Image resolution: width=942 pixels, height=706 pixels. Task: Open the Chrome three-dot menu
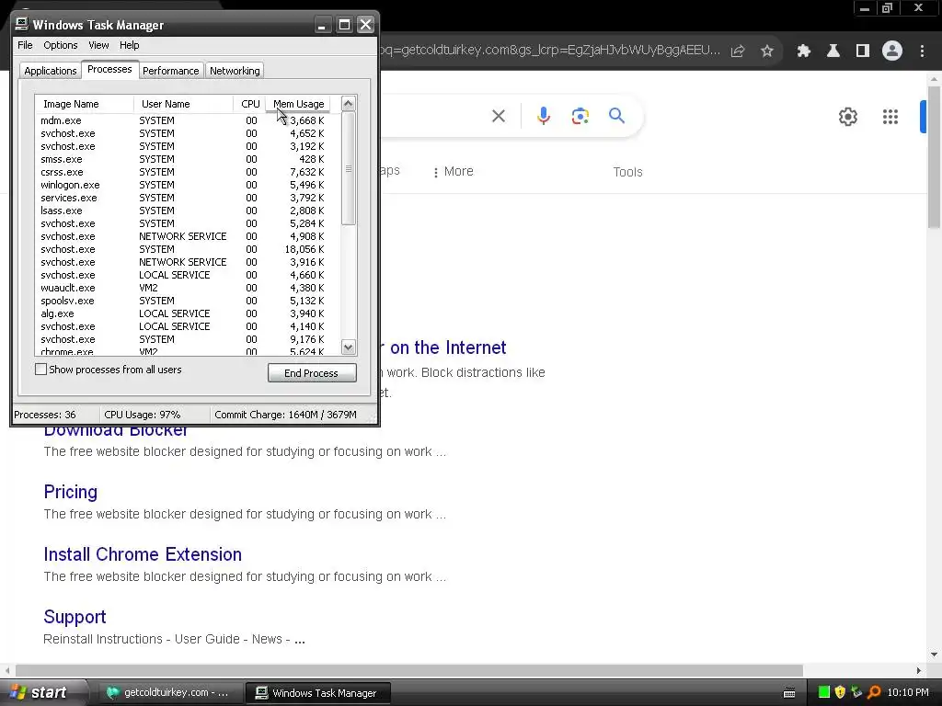[922, 51]
